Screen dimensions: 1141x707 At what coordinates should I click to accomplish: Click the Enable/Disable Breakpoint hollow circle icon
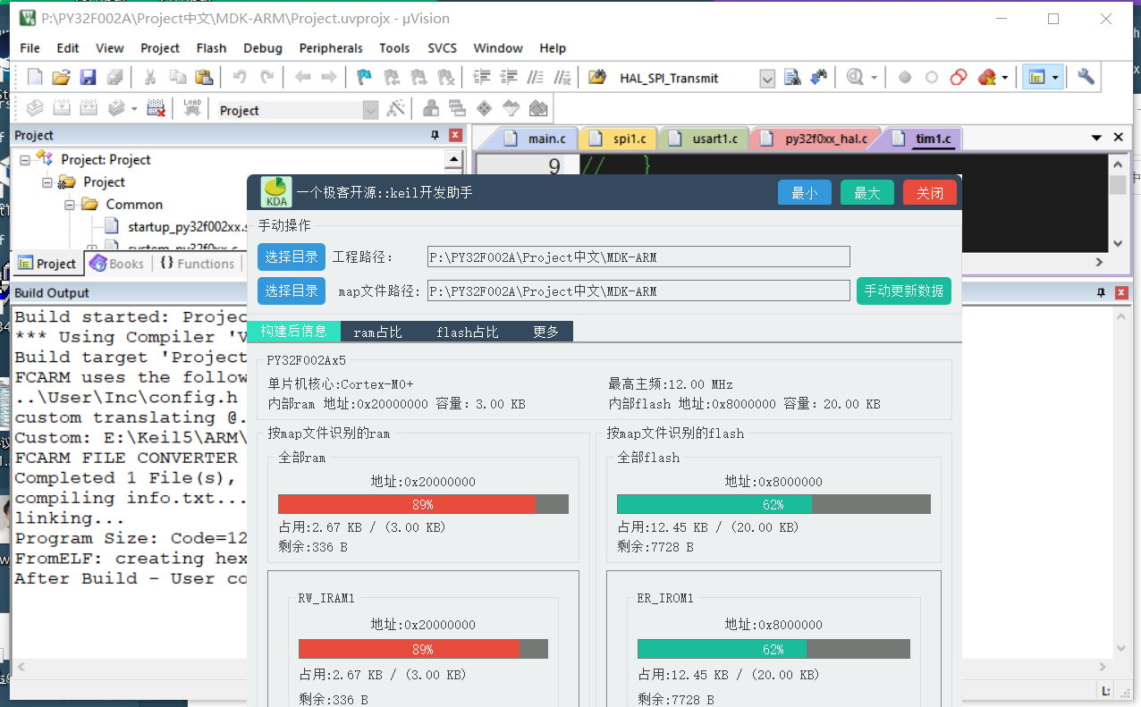click(x=932, y=78)
